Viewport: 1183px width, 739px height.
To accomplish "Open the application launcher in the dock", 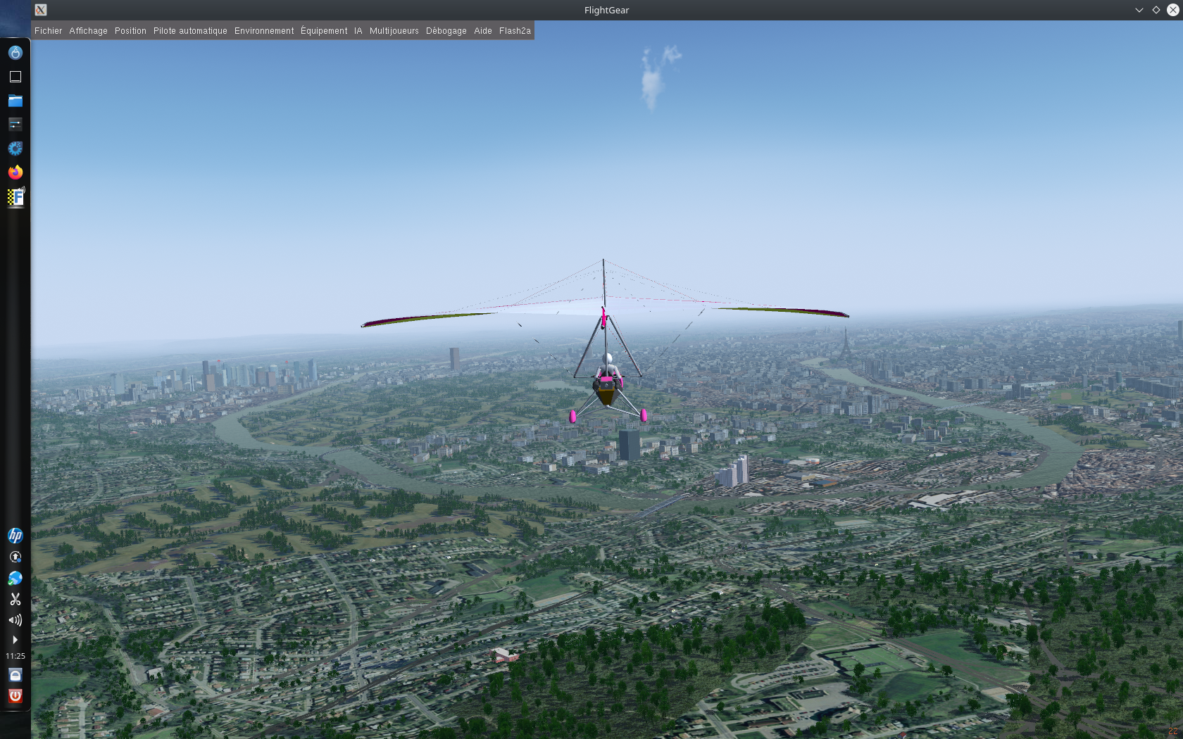I will (15, 53).
